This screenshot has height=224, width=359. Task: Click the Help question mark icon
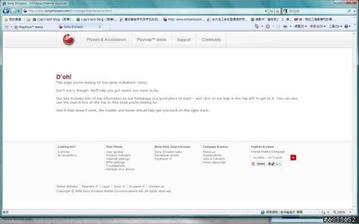tap(347, 26)
